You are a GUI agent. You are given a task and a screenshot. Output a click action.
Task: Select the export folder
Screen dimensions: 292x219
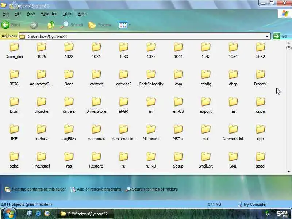pos(205,105)
